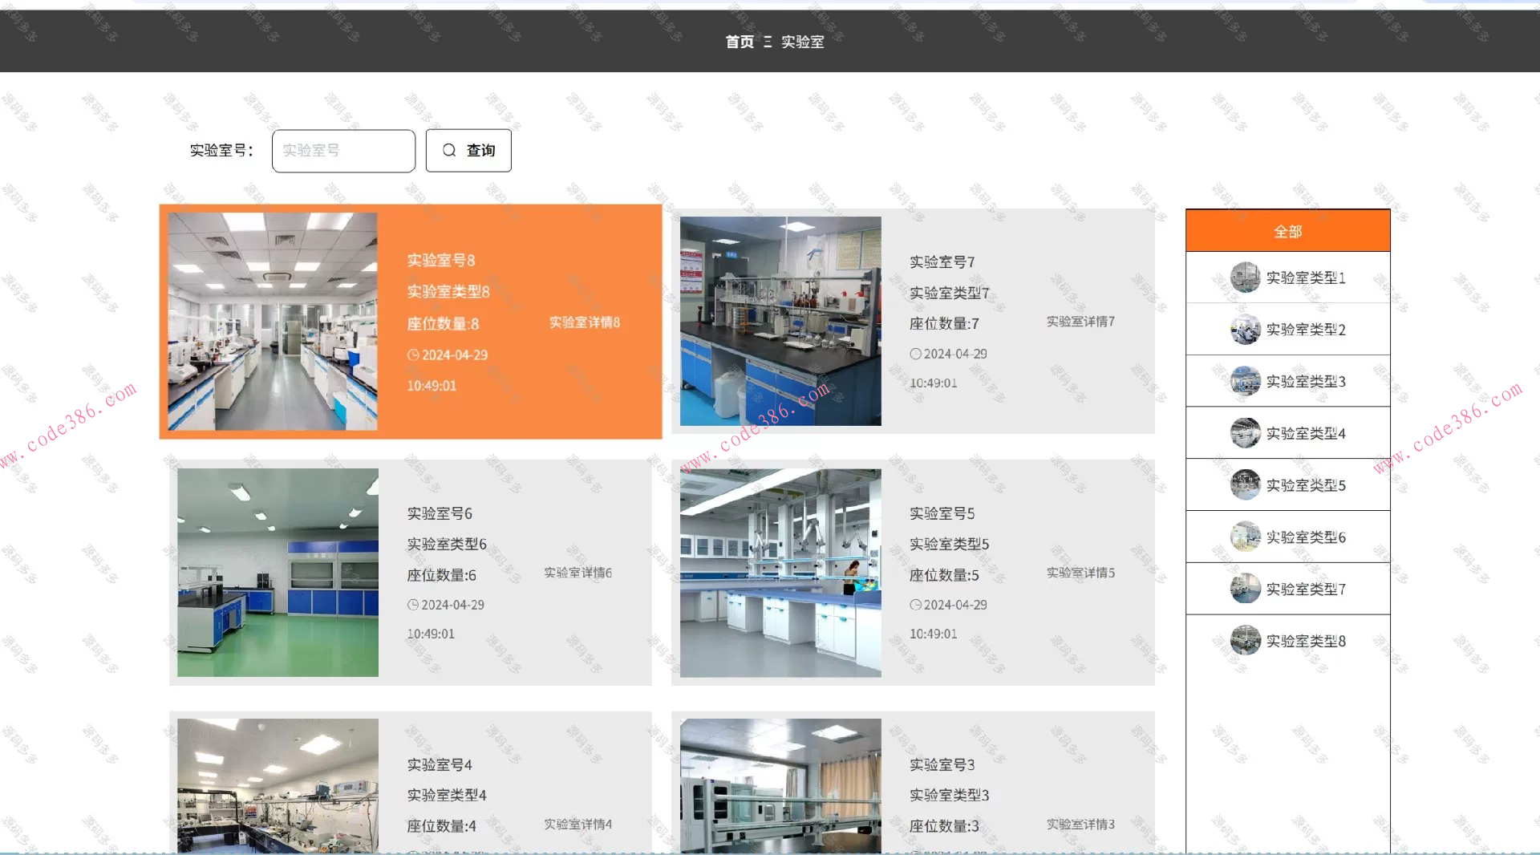Open the 实验室号6 green-floor lab photo
This screenshot has width=1540, height=855.
[x=278, y=573]
